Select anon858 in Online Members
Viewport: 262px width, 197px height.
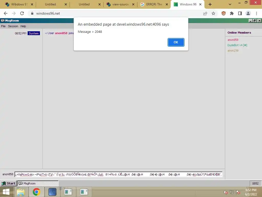(233, 40)
